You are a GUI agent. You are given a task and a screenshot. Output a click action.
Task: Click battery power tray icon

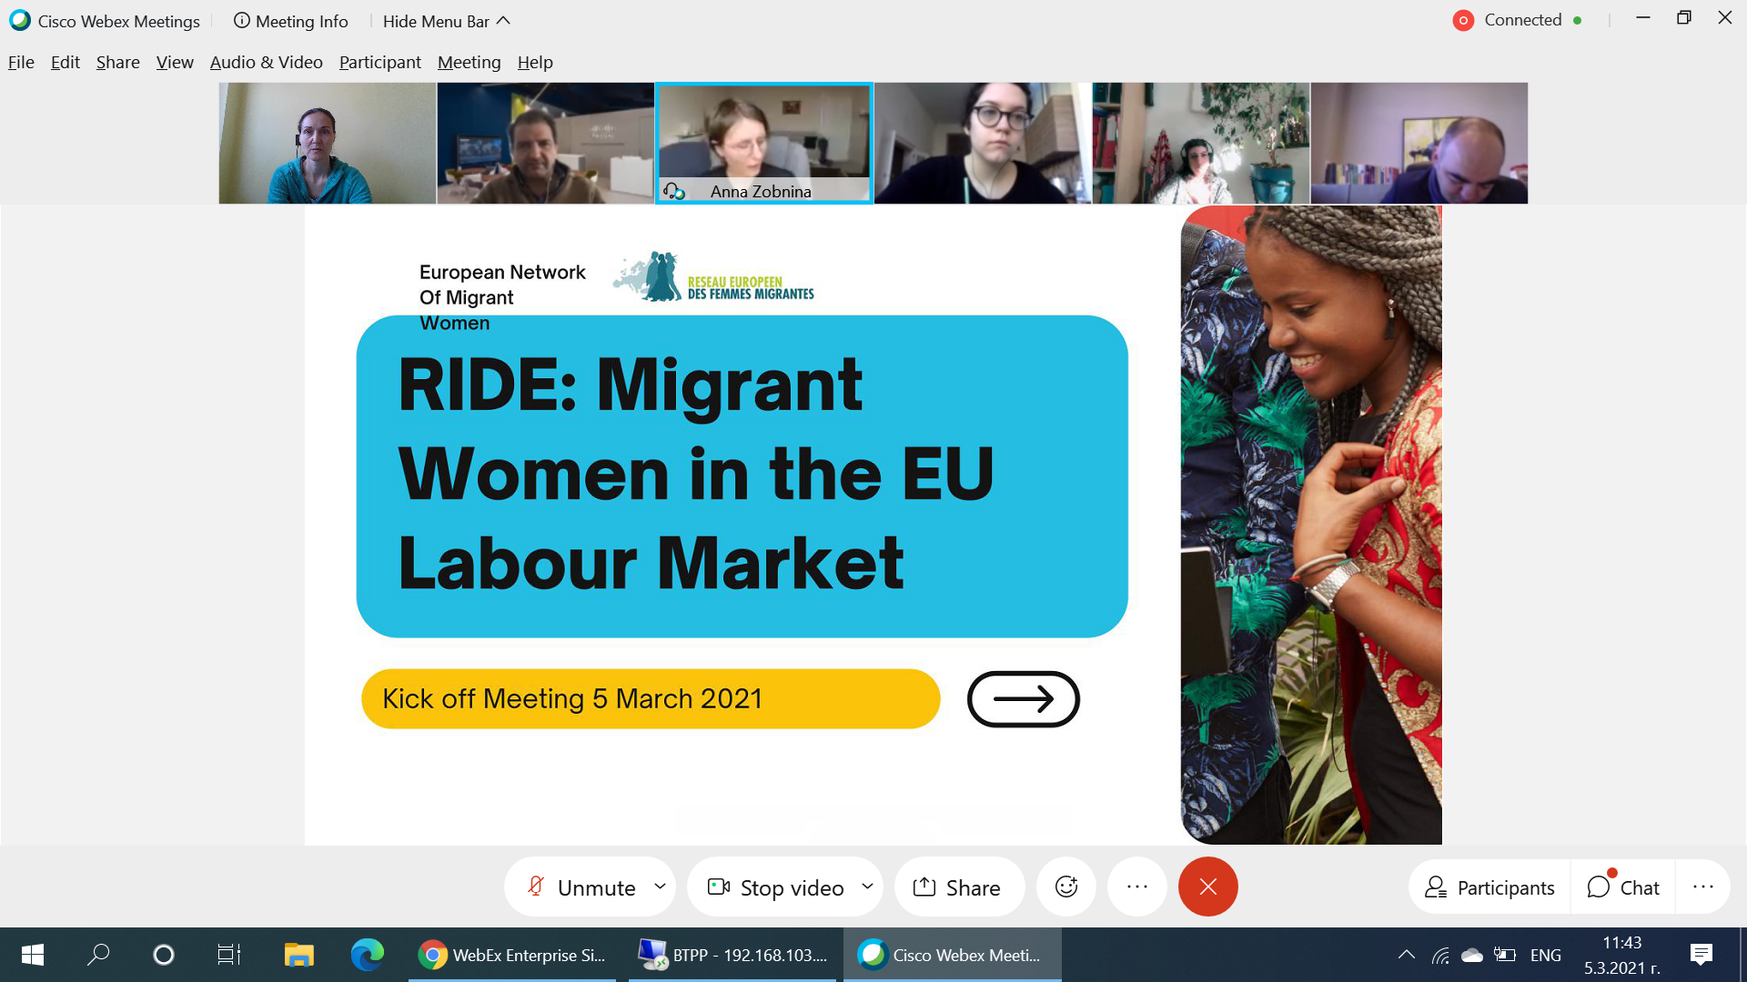(x=1505, y=955)
